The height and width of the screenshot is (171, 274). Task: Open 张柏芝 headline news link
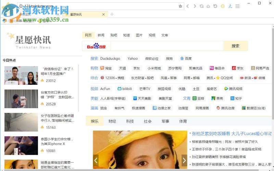(232, 134)
